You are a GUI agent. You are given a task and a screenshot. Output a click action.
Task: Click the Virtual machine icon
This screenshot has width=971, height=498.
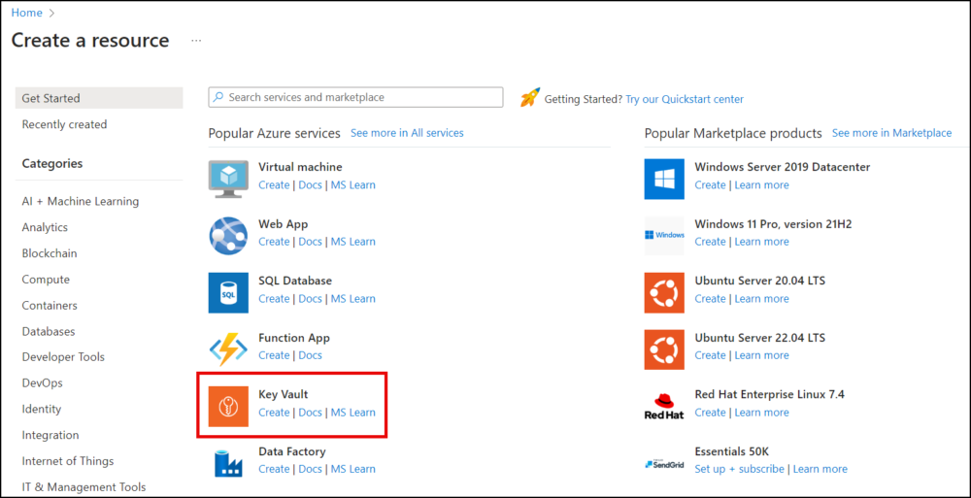228,178
